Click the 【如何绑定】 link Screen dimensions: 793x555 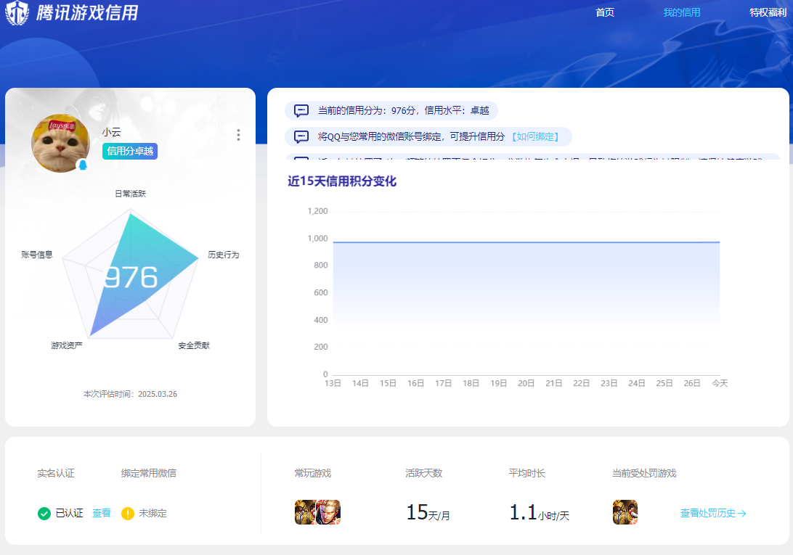[535, 137]
